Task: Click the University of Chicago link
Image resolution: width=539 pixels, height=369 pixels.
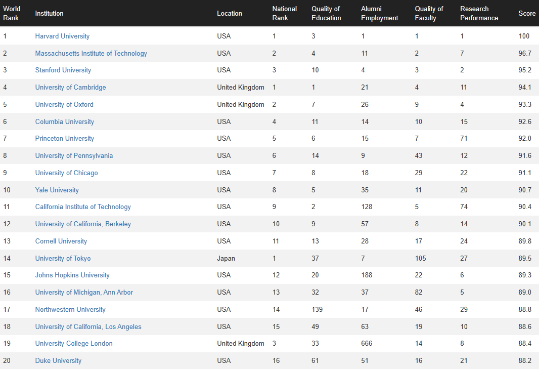Action: 66,173
